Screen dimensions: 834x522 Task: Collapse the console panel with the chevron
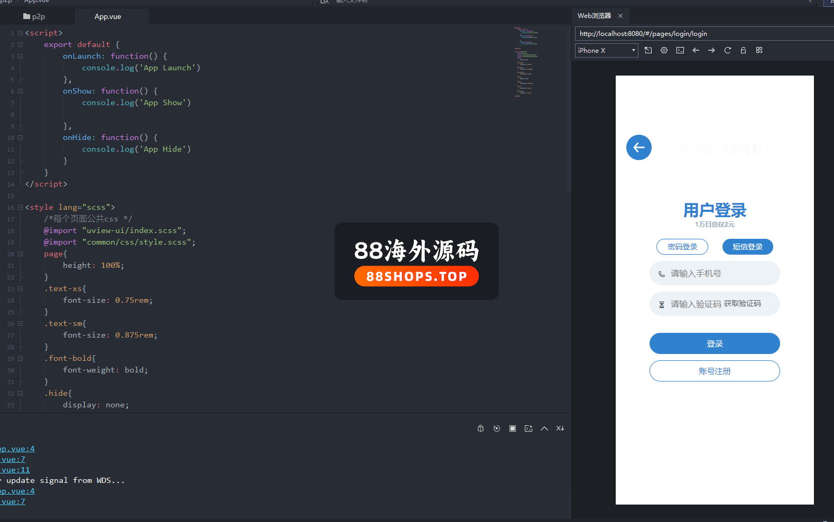coord(544,428)
